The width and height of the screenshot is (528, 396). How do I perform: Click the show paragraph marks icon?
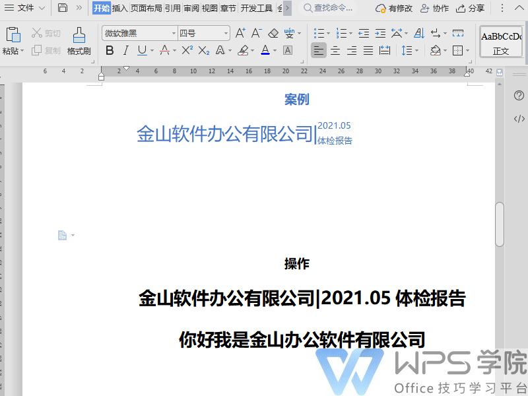(436, 33)
